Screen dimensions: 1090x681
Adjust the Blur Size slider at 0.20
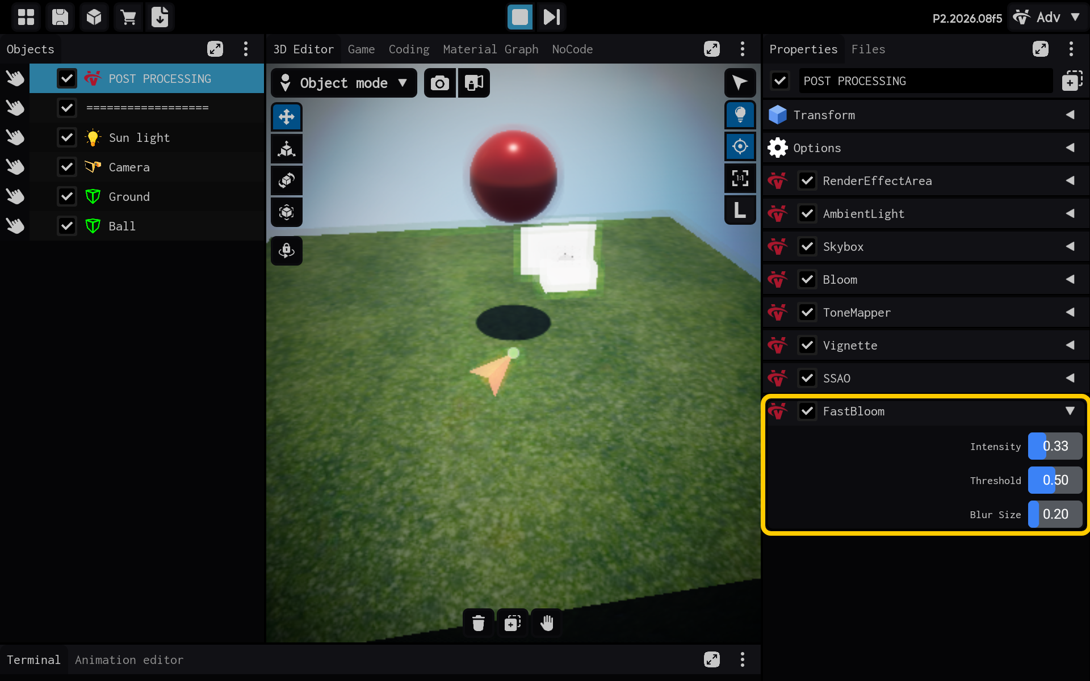[1055, 514]
